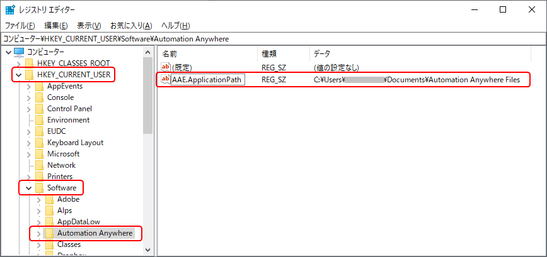Screen dimensions: 547x257
Task: Open the ヘルプ(H) help menu
Action: pos(176,26)
